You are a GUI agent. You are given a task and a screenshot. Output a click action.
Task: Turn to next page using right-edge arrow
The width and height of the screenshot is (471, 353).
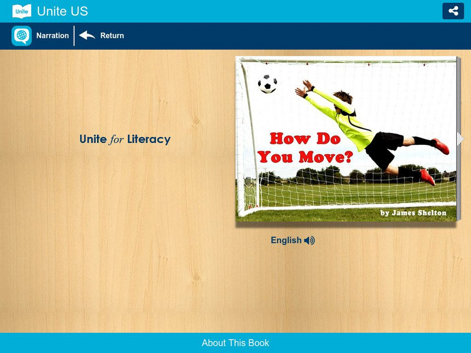coord(460,139)
